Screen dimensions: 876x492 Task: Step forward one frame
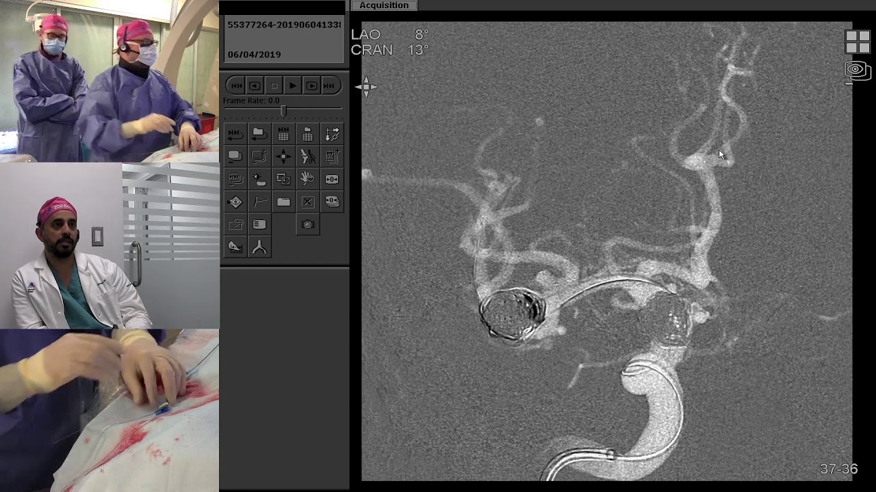click(x=311, y=85)
